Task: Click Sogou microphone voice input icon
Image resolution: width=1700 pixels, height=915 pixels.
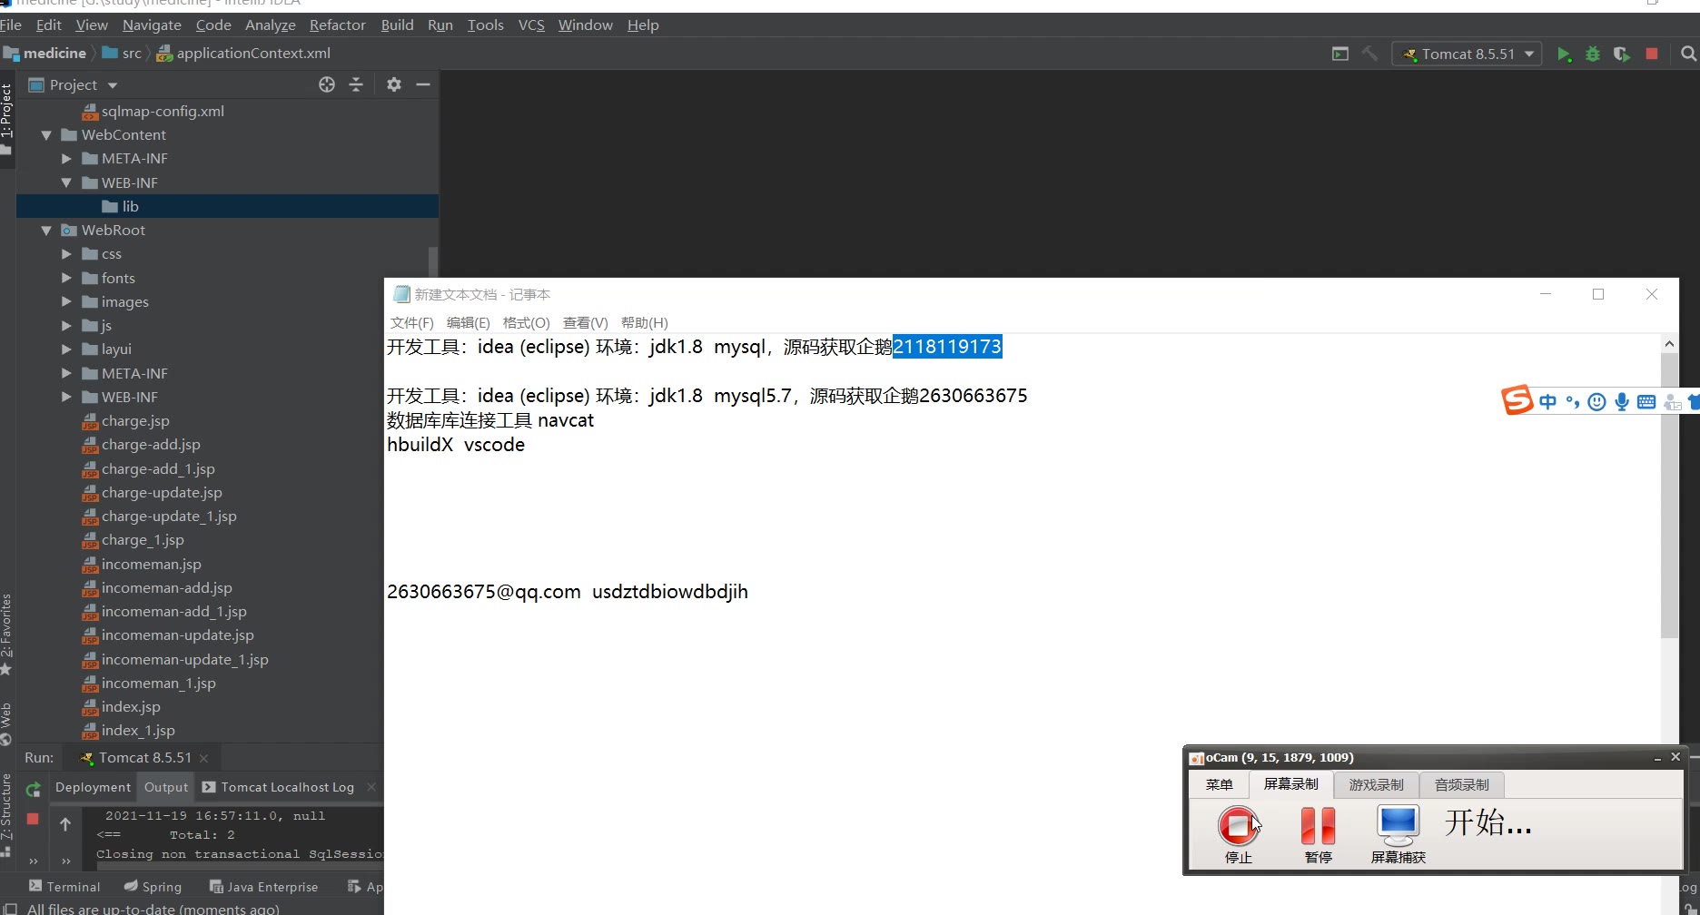Action: point(1622,401)
